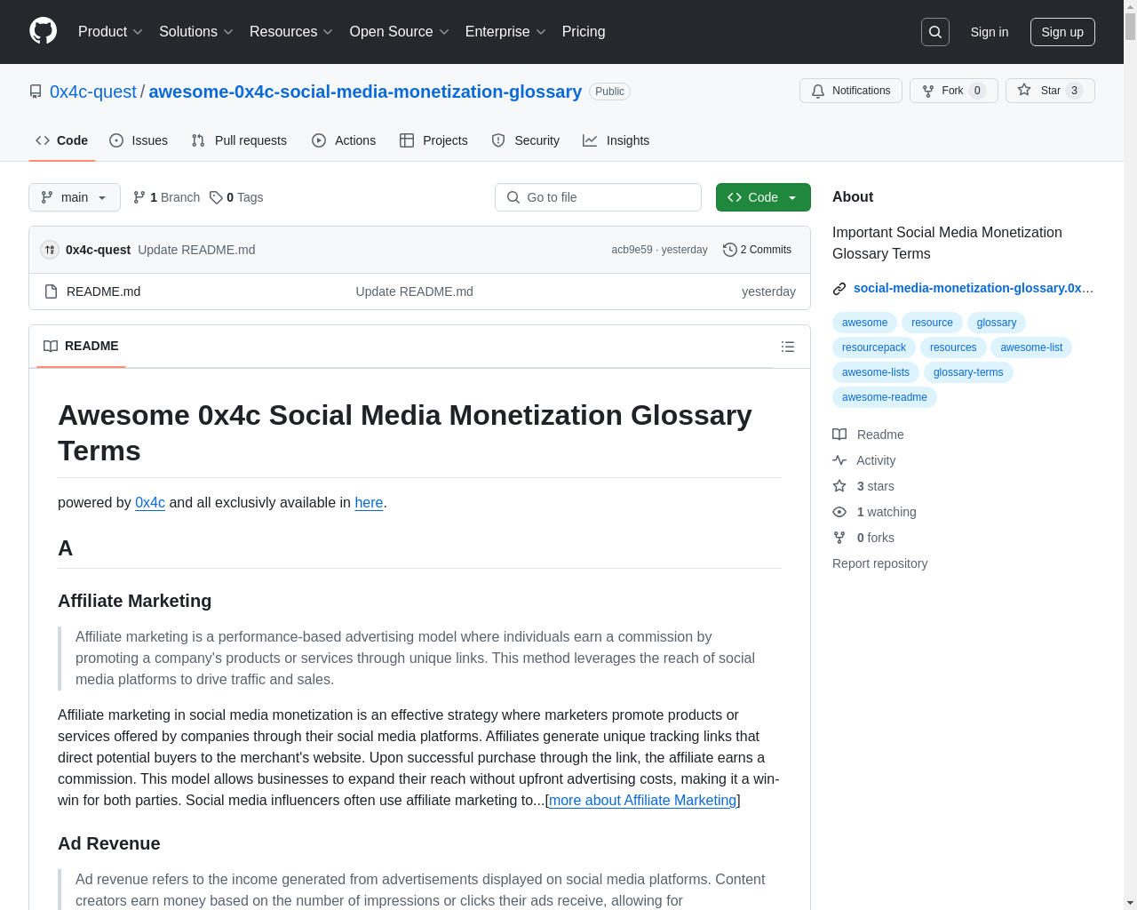
Task: Star the repository
Action: pyautogui.click(x=1050, y=91)
